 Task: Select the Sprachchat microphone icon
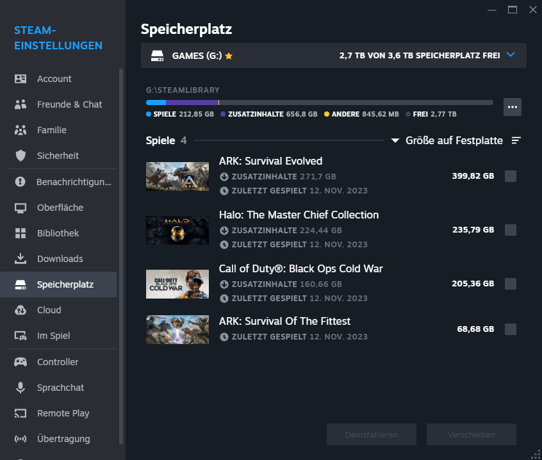coord(21,388)
